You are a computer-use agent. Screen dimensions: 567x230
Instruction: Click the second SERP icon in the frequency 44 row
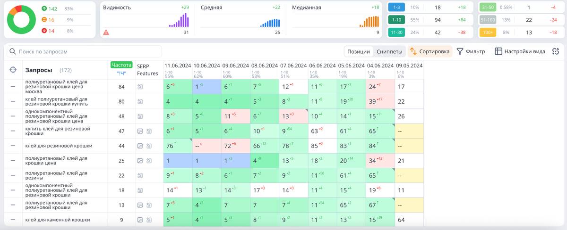click(x=149, y=146)
